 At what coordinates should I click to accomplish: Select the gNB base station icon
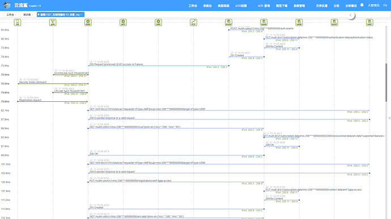pyautogui.click(x=53, y=23)
